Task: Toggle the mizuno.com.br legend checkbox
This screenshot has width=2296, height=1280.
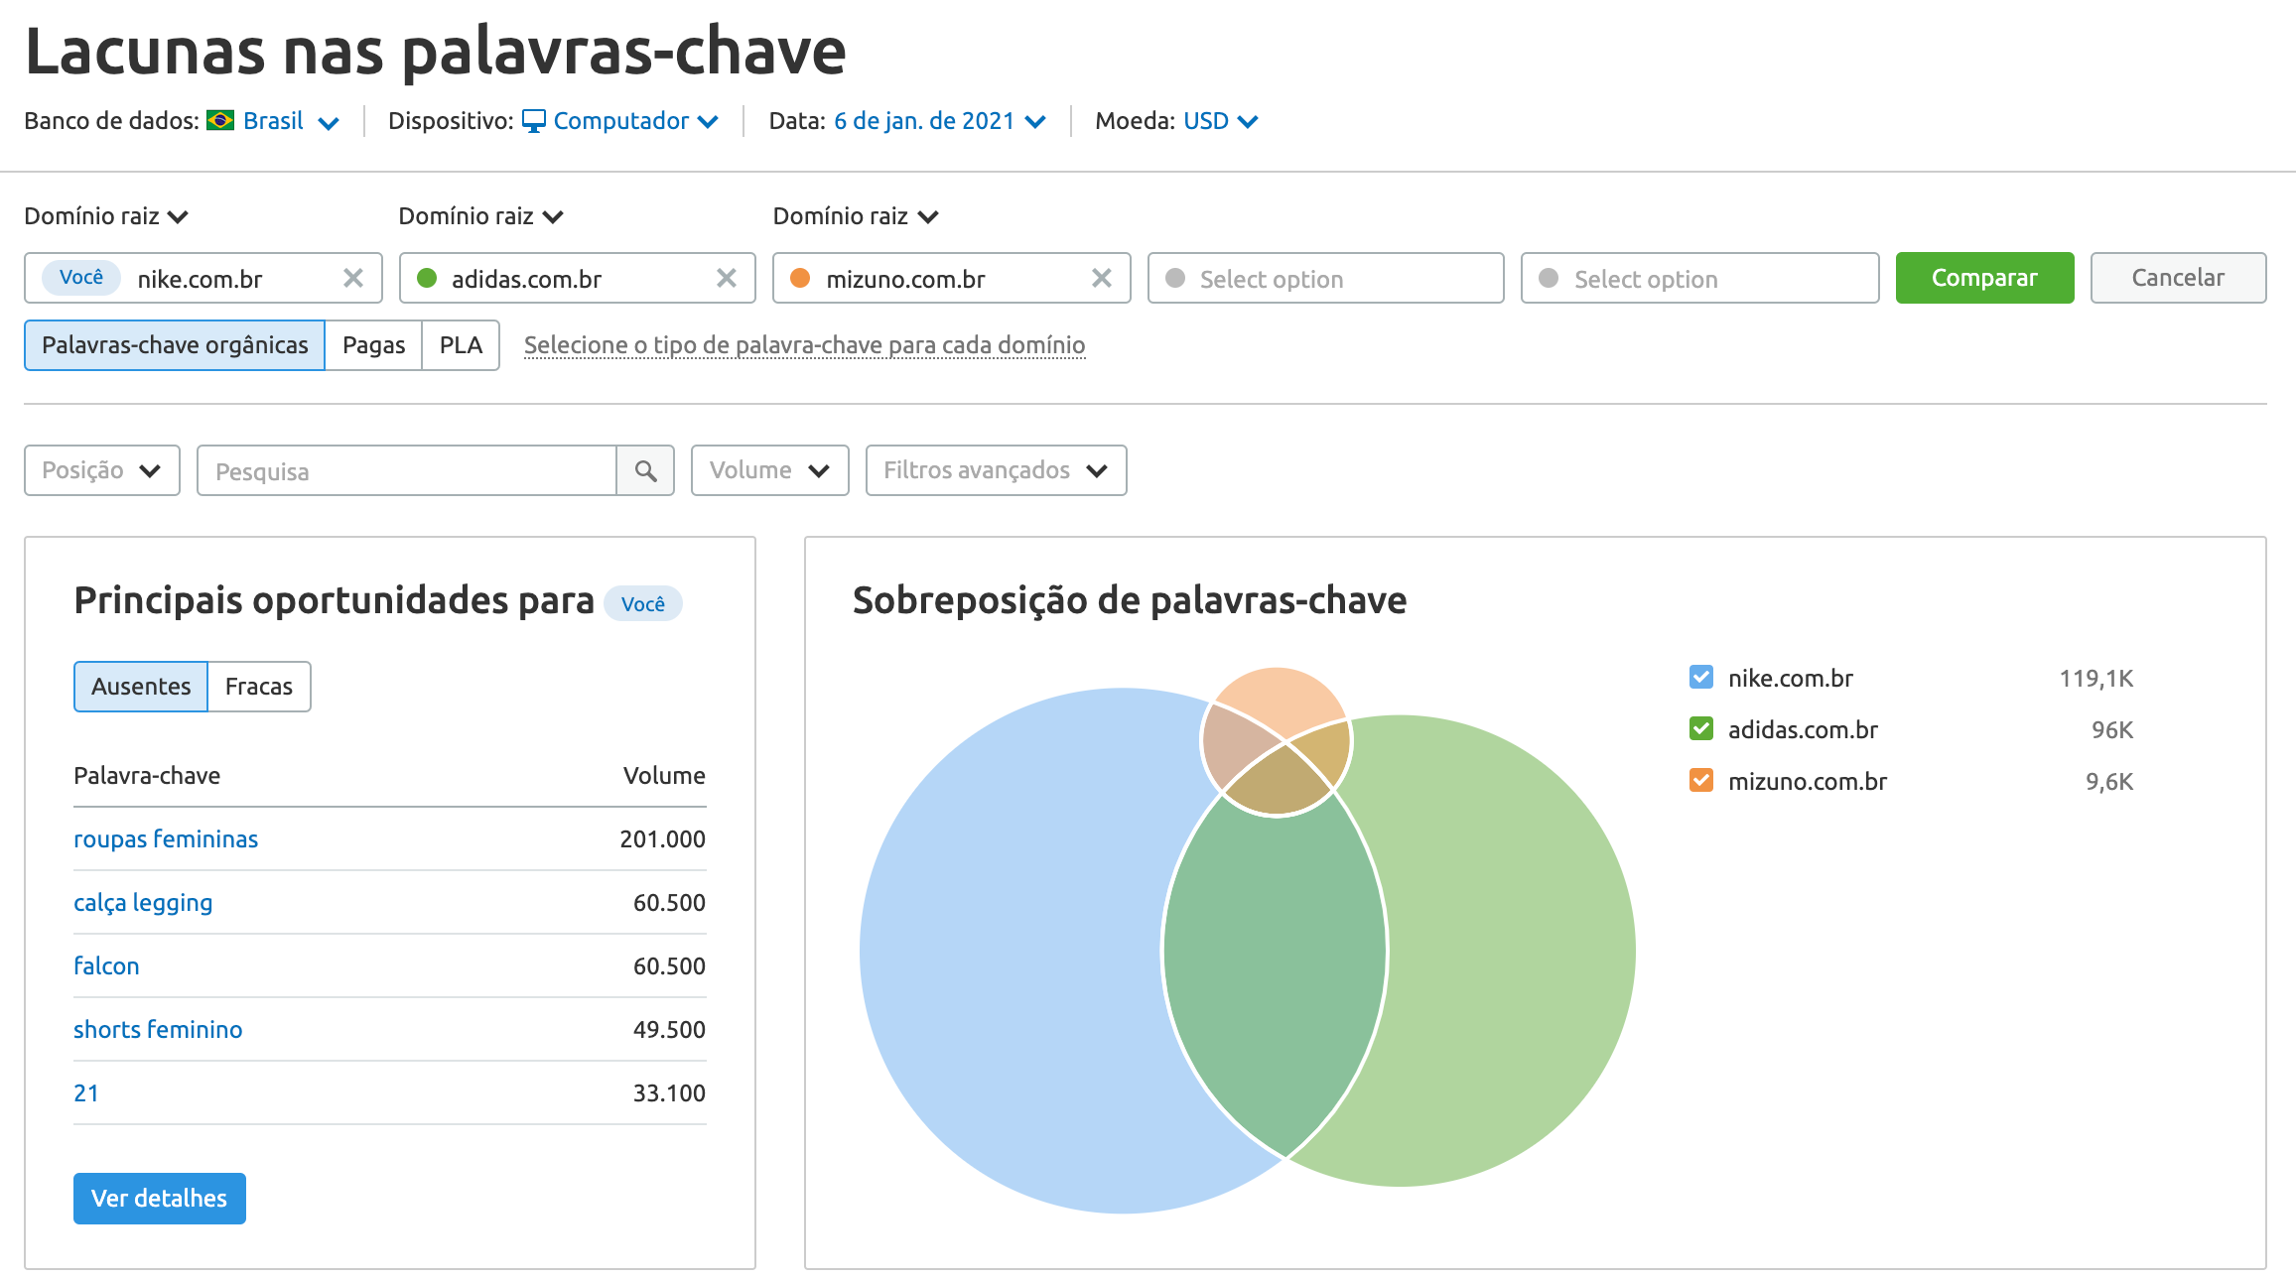Action: [1700, 781]
